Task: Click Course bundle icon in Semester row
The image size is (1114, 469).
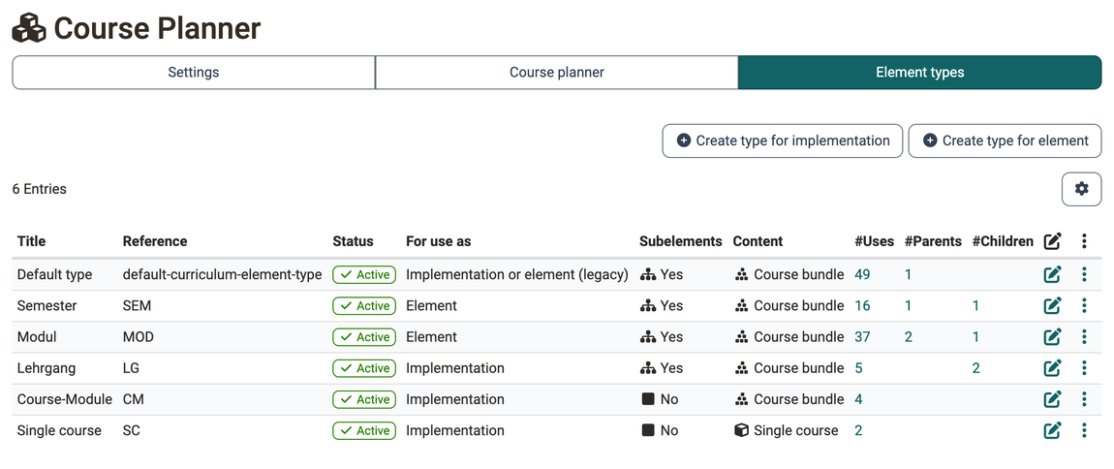Action: 741,305
